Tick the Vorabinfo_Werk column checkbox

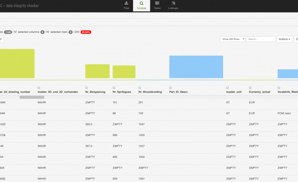(x=279, y=87)
